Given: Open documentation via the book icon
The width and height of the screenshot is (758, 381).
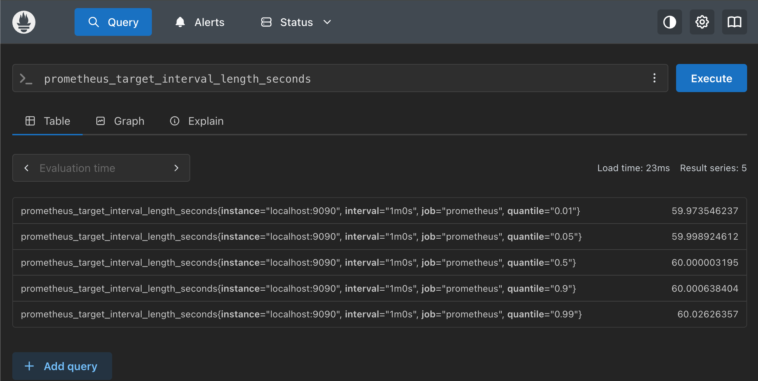Looking at the screenshot, I should pos(734,22).
